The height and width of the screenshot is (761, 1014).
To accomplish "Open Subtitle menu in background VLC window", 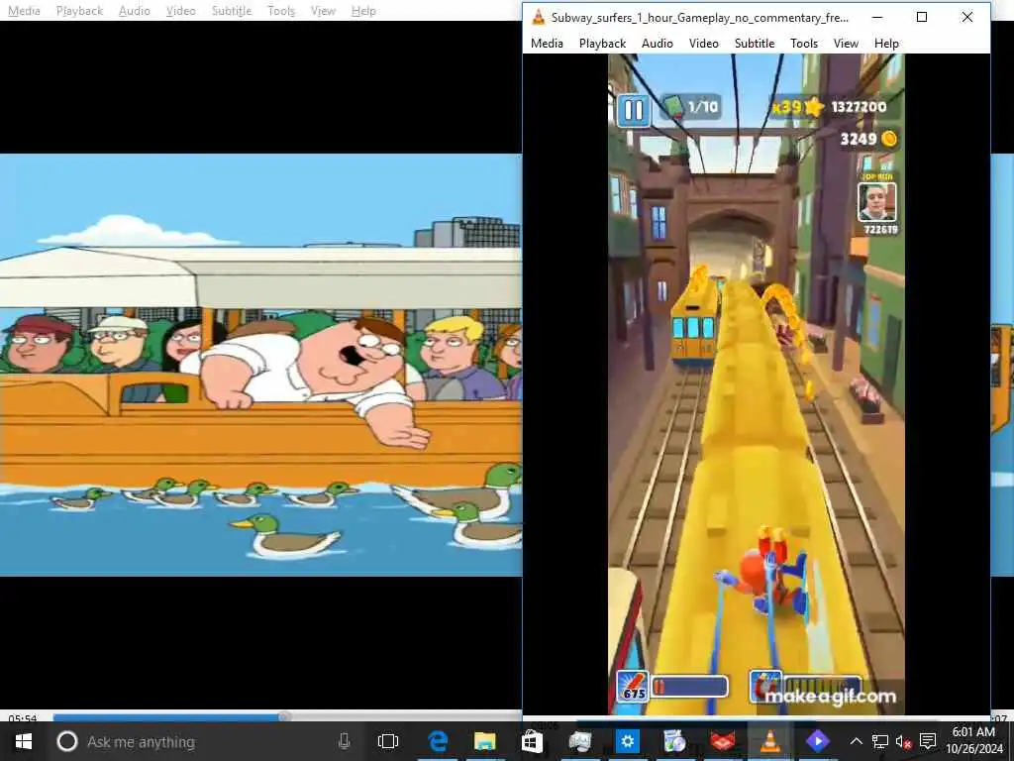I will [x=232, y=11].
